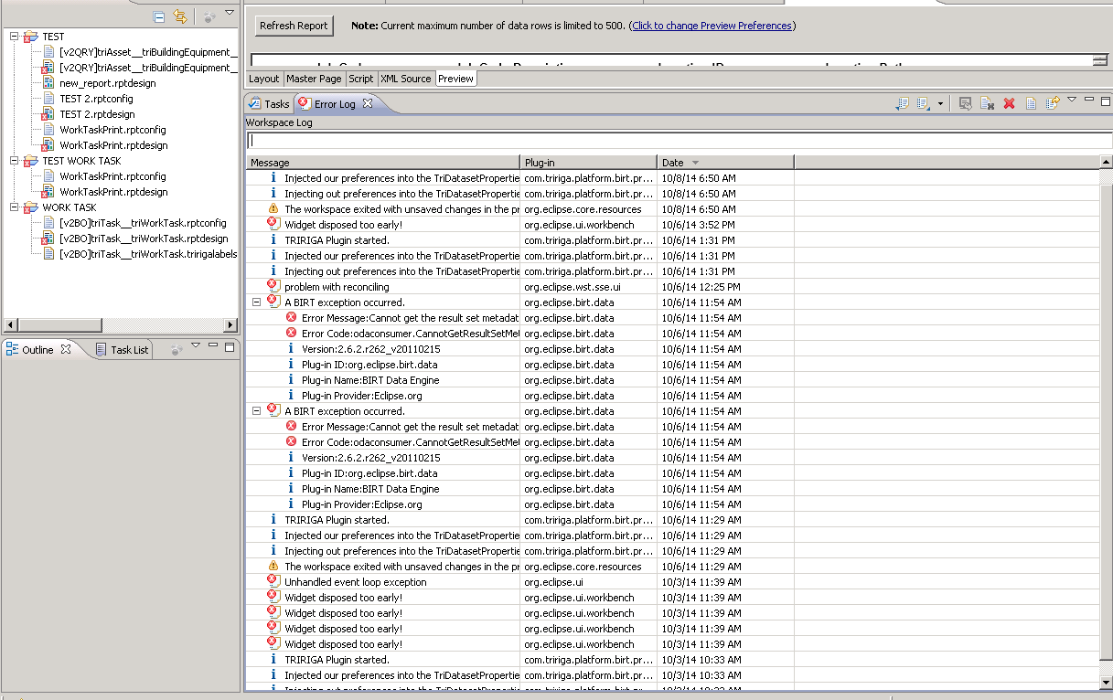This screenshot has height=700, width=1113.
Task: Select new_report.rptdesign in the navigator tree
Action: click(x=107, y=83)
